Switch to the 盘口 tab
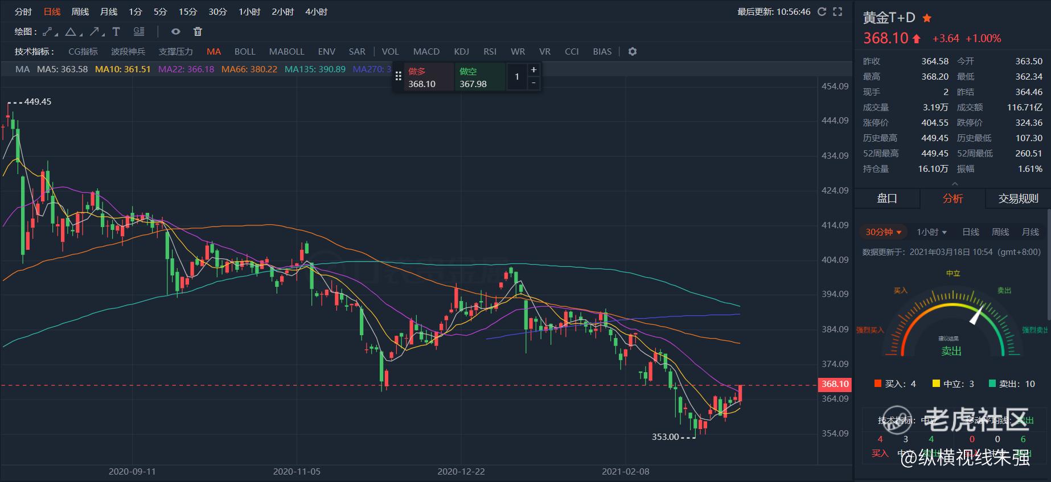The width and height of the screenshot is (1051, 482). coord(886,199)
